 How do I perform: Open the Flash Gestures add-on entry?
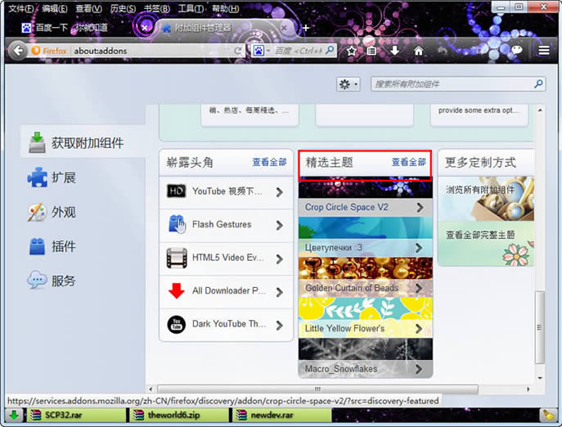pyautogui.click(x=226, y=225)
